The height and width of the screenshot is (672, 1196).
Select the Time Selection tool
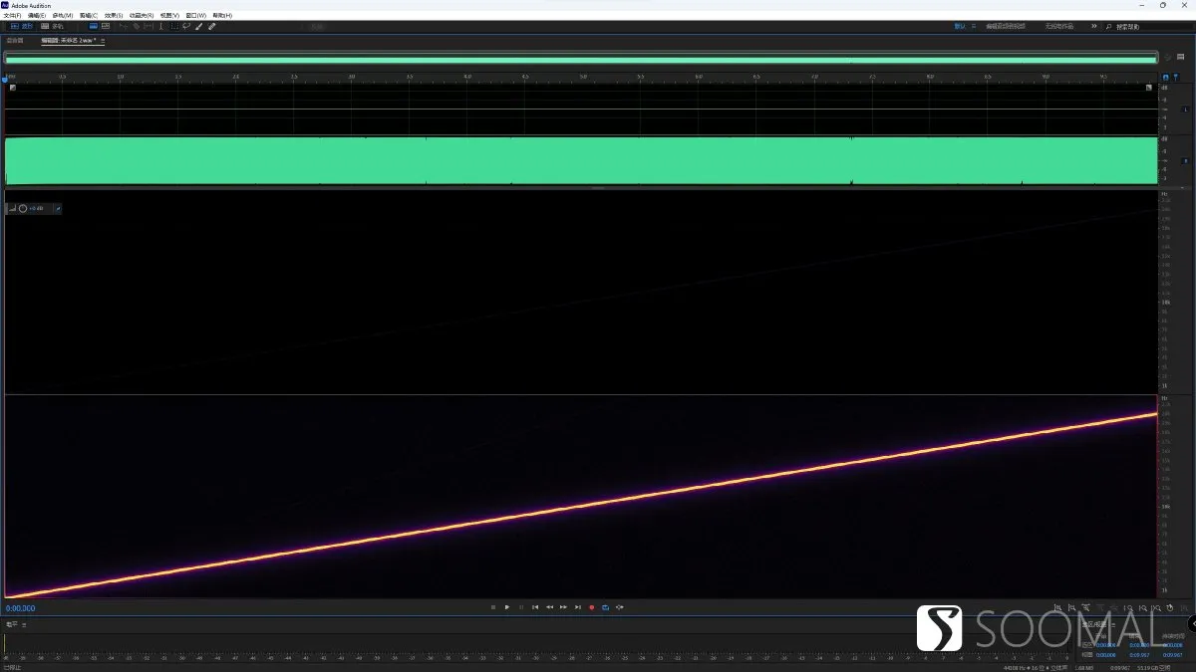(x=161, y=26)
